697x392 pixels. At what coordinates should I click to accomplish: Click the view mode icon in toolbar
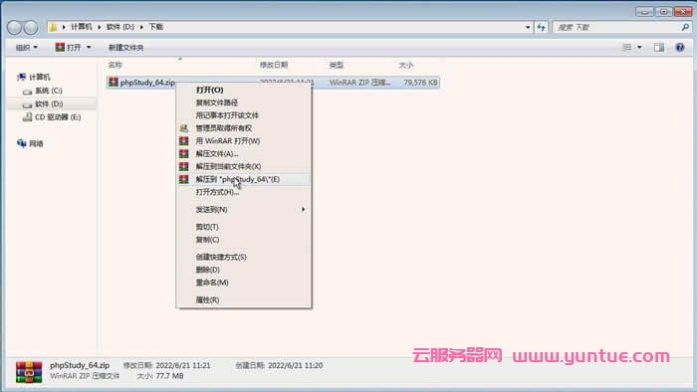click(x=627, y=47)
